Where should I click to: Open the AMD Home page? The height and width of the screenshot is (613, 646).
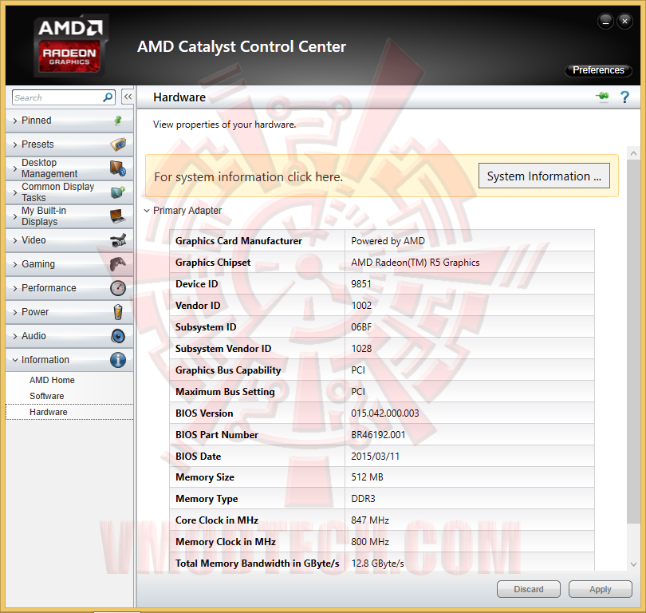(x=52, y=380)
